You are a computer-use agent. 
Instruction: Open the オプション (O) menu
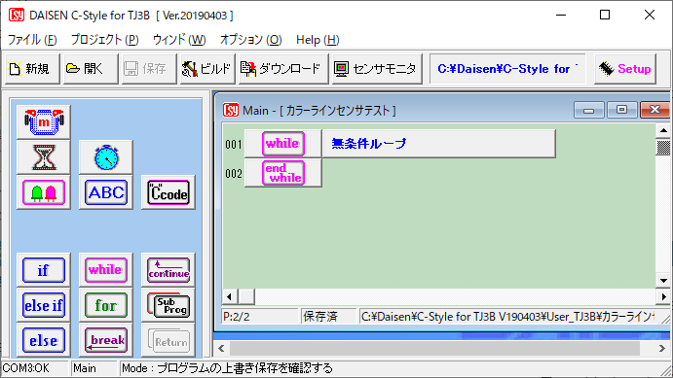[250, 40]
